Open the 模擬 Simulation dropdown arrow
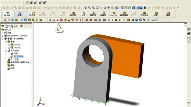 coord(174,14)
